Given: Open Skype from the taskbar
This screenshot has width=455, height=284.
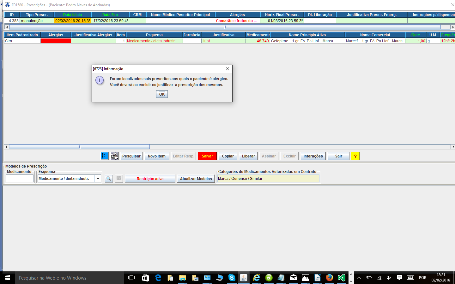Looking at the screenshot, I should pyautogui.click(x=232, y=278).
